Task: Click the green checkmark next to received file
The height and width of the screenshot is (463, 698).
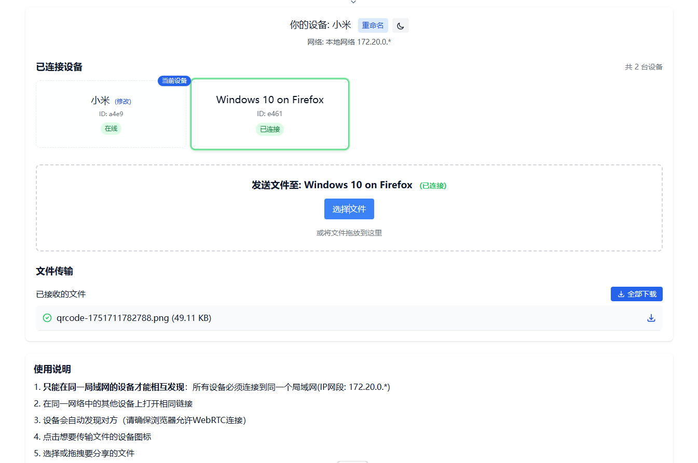Action: (x=47, y=317)
